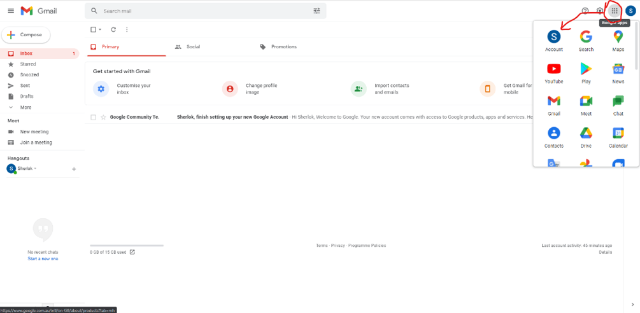This screenshot has height=313, width=640.
Task: Open Search app in Google apps panel
Action: click(x=586, y=41)
